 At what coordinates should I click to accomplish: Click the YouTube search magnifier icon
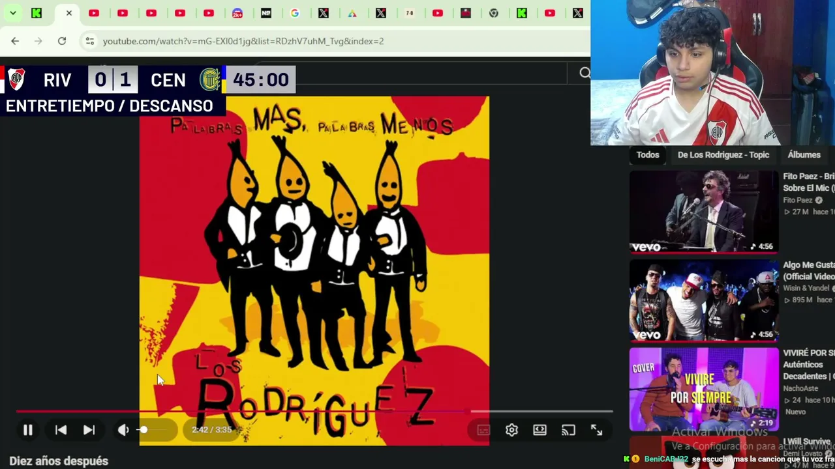click(x=584, y=73)
